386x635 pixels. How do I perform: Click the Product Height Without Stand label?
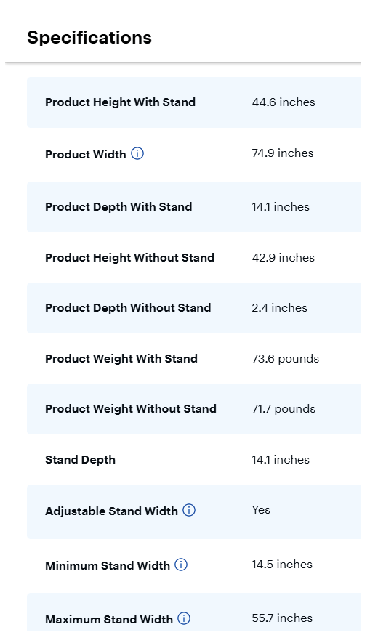(129, 258)
